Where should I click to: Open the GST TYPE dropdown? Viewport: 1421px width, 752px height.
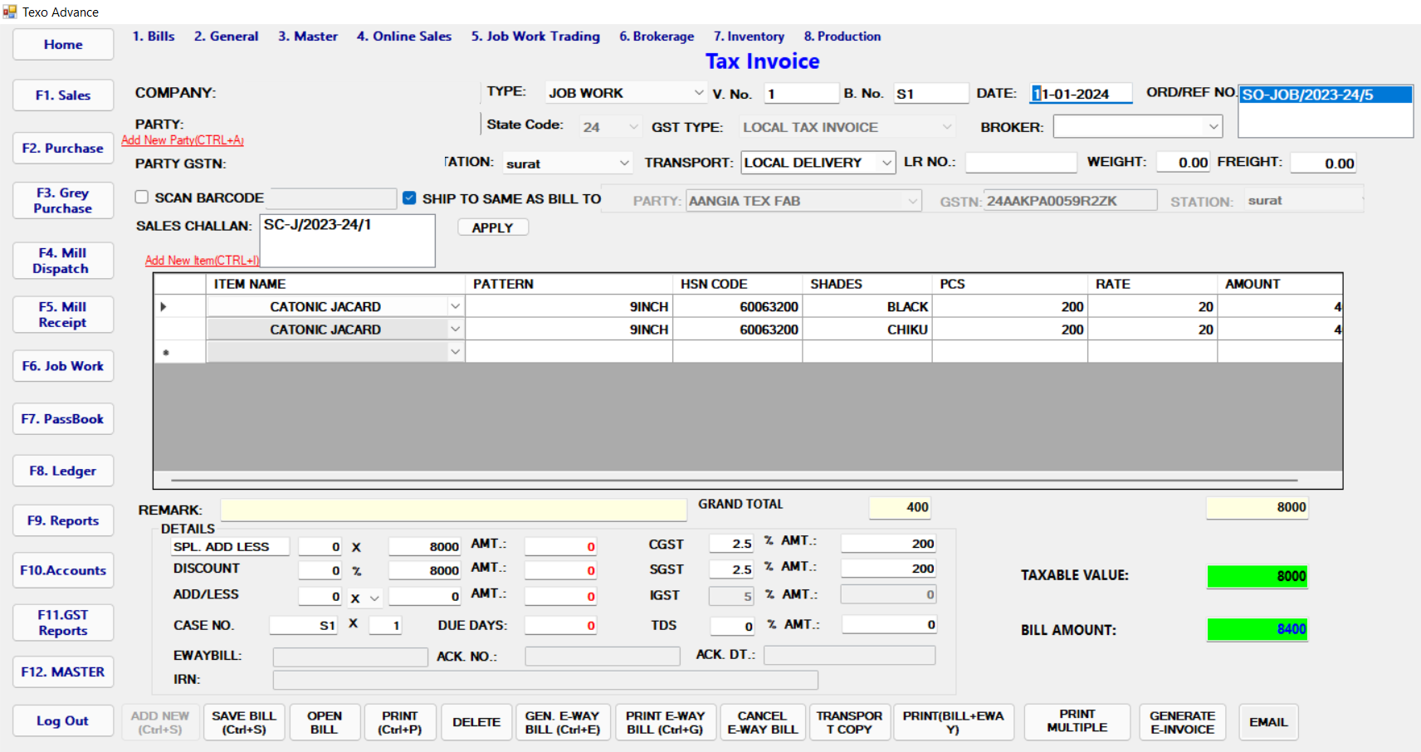click(x=946, y=127)
